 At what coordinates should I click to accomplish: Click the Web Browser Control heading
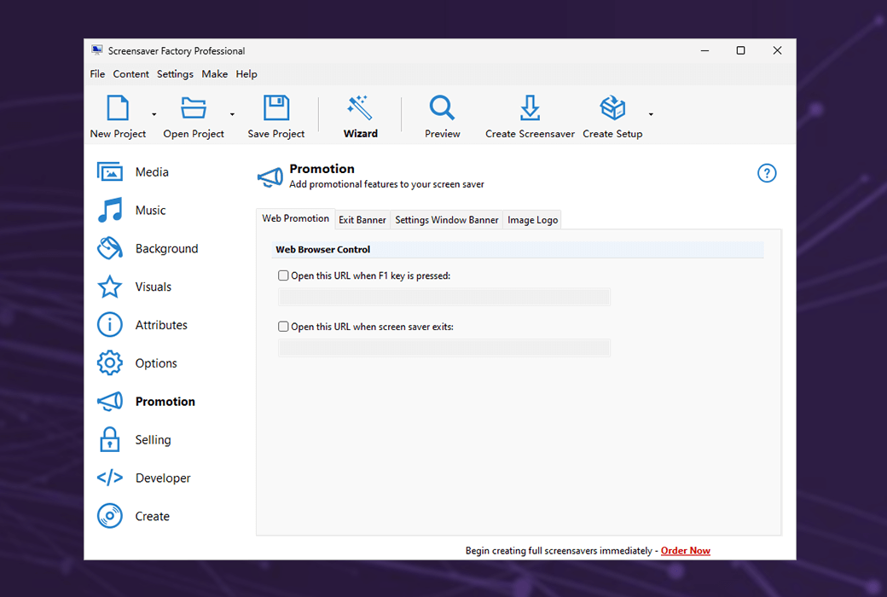(323, 250)
